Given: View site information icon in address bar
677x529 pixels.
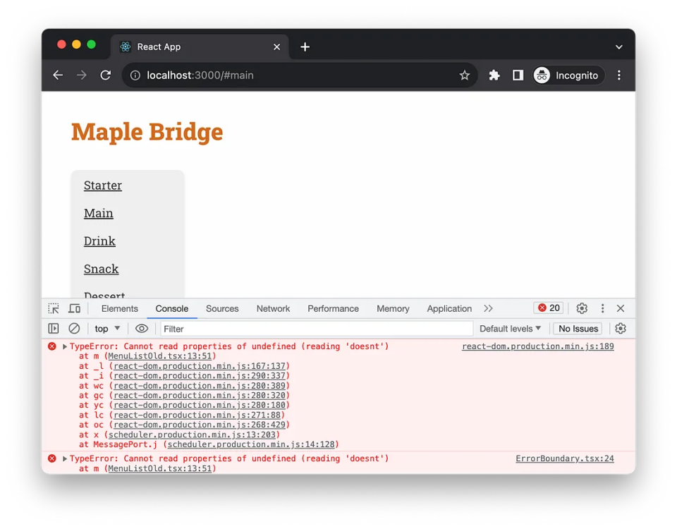Looking at the screenshot, I should (x=135, y=75).
